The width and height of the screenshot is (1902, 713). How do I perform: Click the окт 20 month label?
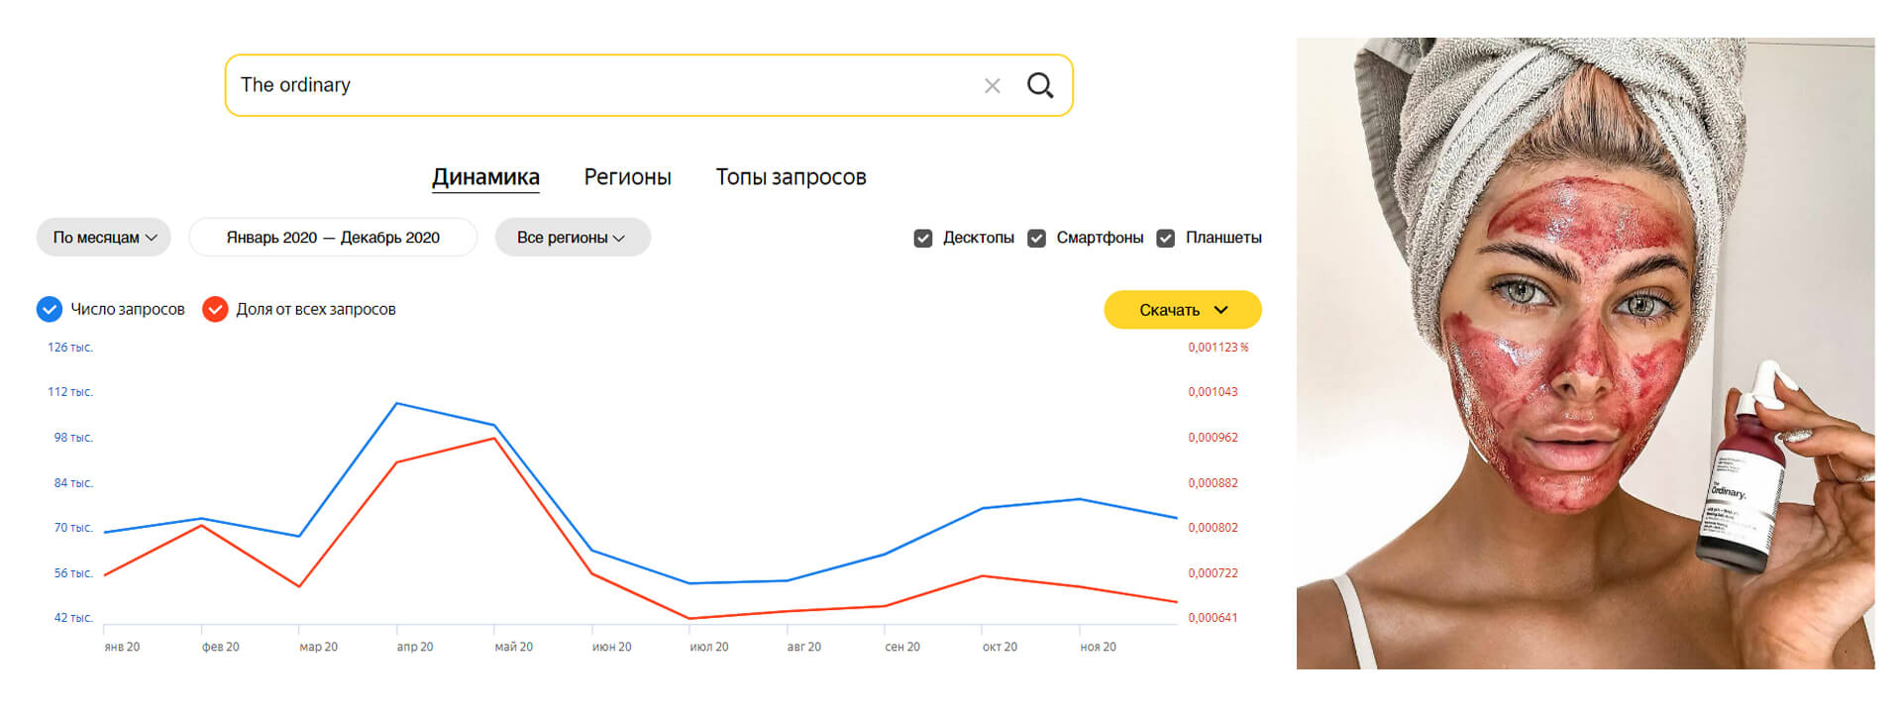[1000, 648]
